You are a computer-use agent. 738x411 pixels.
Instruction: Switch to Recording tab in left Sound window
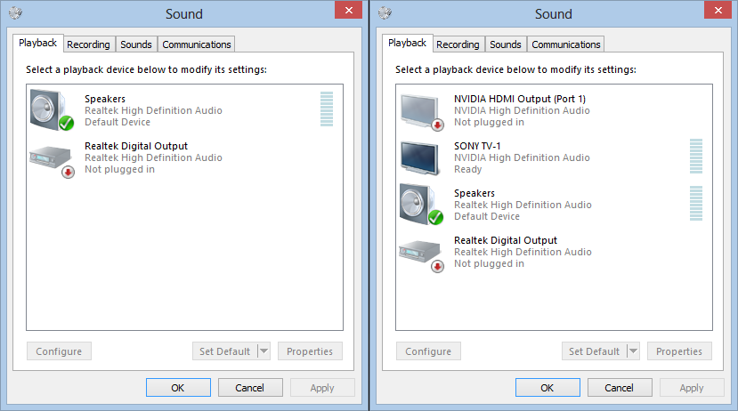[x=88, y=44]
